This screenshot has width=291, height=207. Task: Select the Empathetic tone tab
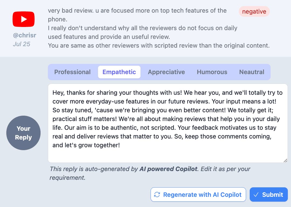[119, 72]
